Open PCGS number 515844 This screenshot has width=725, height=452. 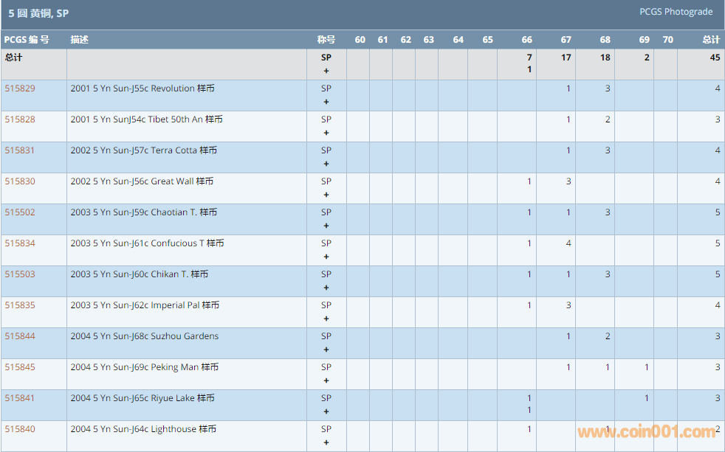20,336
